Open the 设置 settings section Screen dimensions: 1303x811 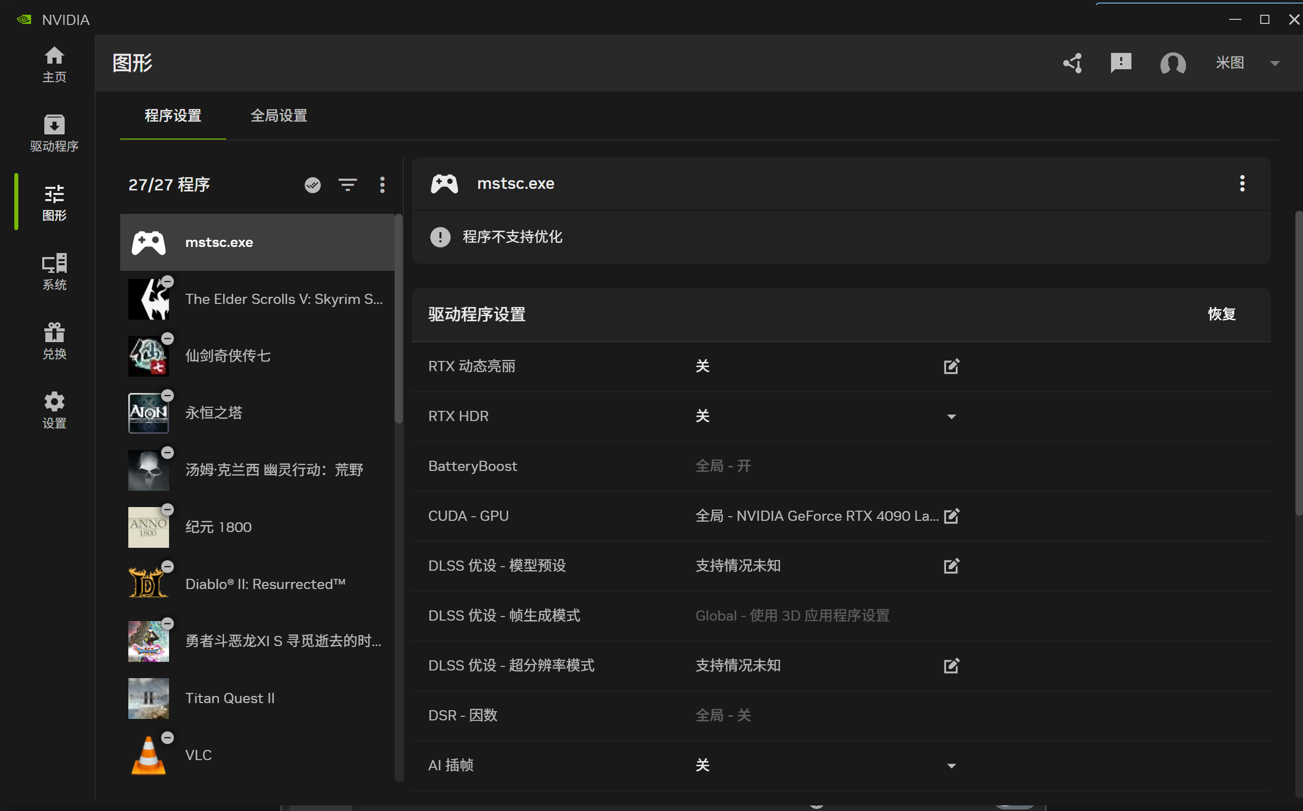[x=54, y=410]
